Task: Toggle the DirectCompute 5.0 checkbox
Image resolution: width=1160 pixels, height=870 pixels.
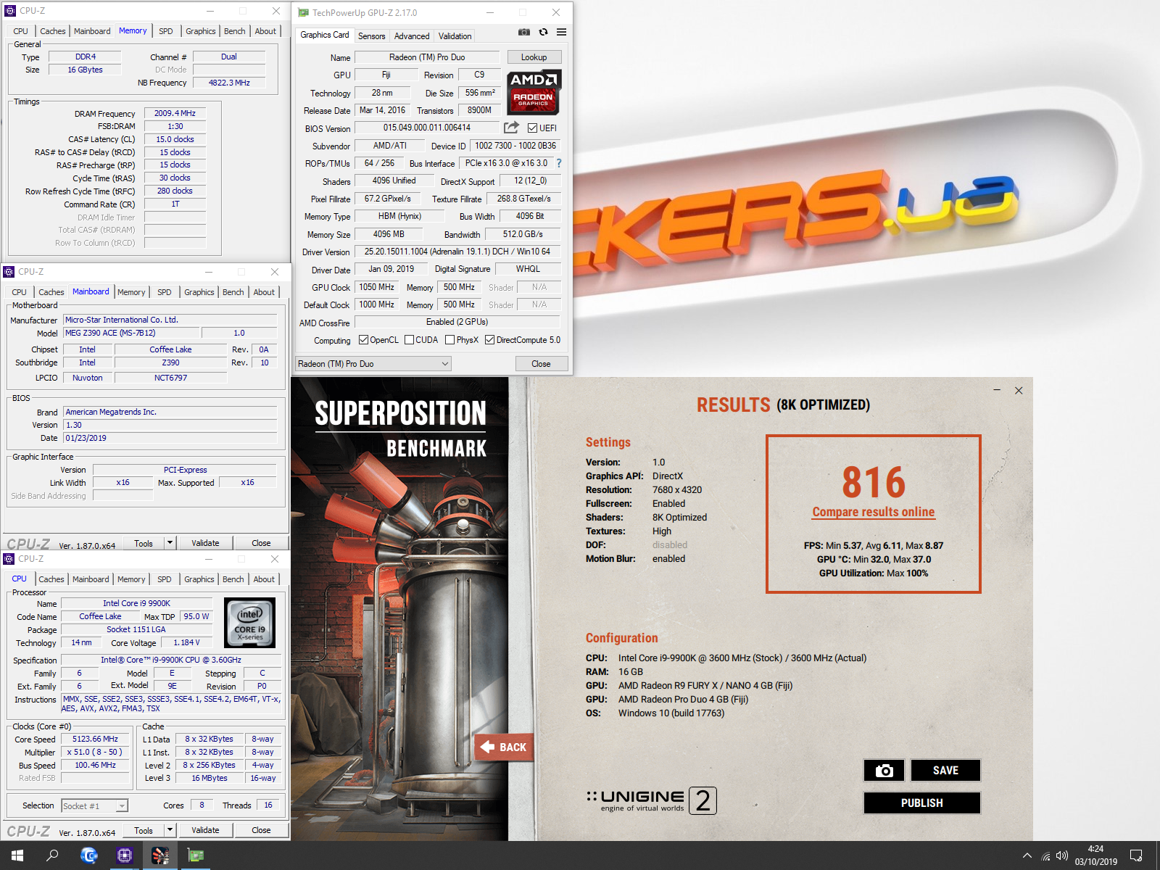Action: pos(490,340)
